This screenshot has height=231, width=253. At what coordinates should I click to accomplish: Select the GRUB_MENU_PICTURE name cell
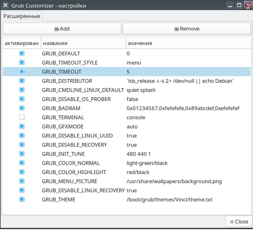click(x=70, y=181)
